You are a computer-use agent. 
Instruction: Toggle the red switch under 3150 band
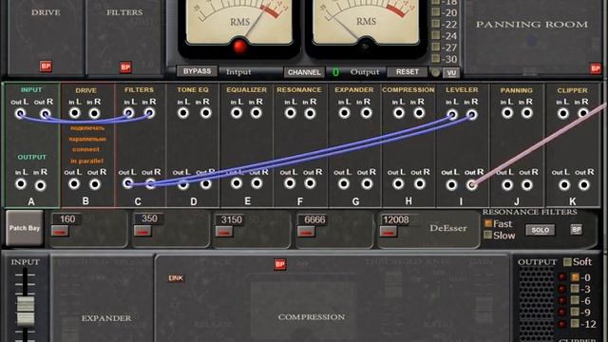point(224,232)
